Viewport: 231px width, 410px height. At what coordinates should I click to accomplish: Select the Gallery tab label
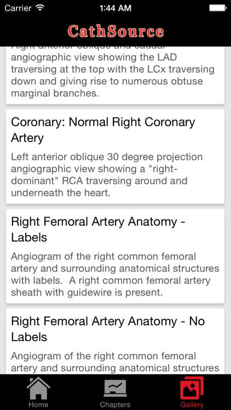point(192,405)
